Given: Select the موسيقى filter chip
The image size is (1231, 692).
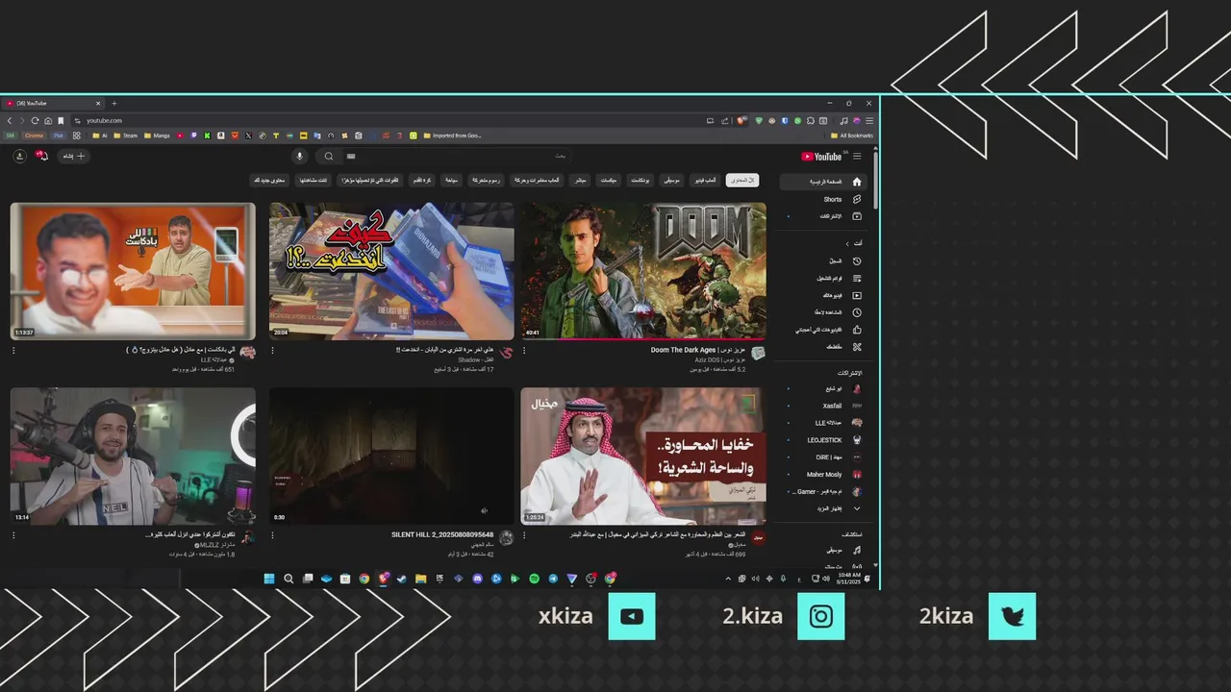Looking at the screenshot, I should coord(671,180).
